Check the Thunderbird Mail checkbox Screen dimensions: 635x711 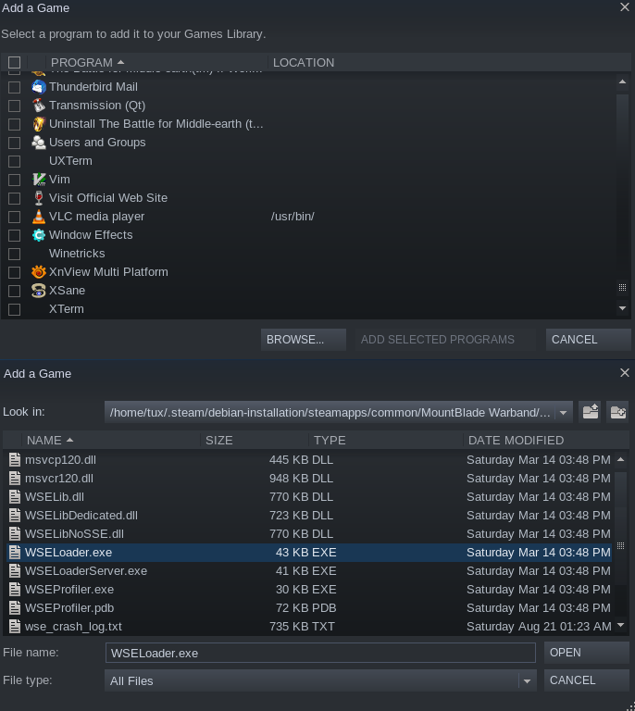15,87
